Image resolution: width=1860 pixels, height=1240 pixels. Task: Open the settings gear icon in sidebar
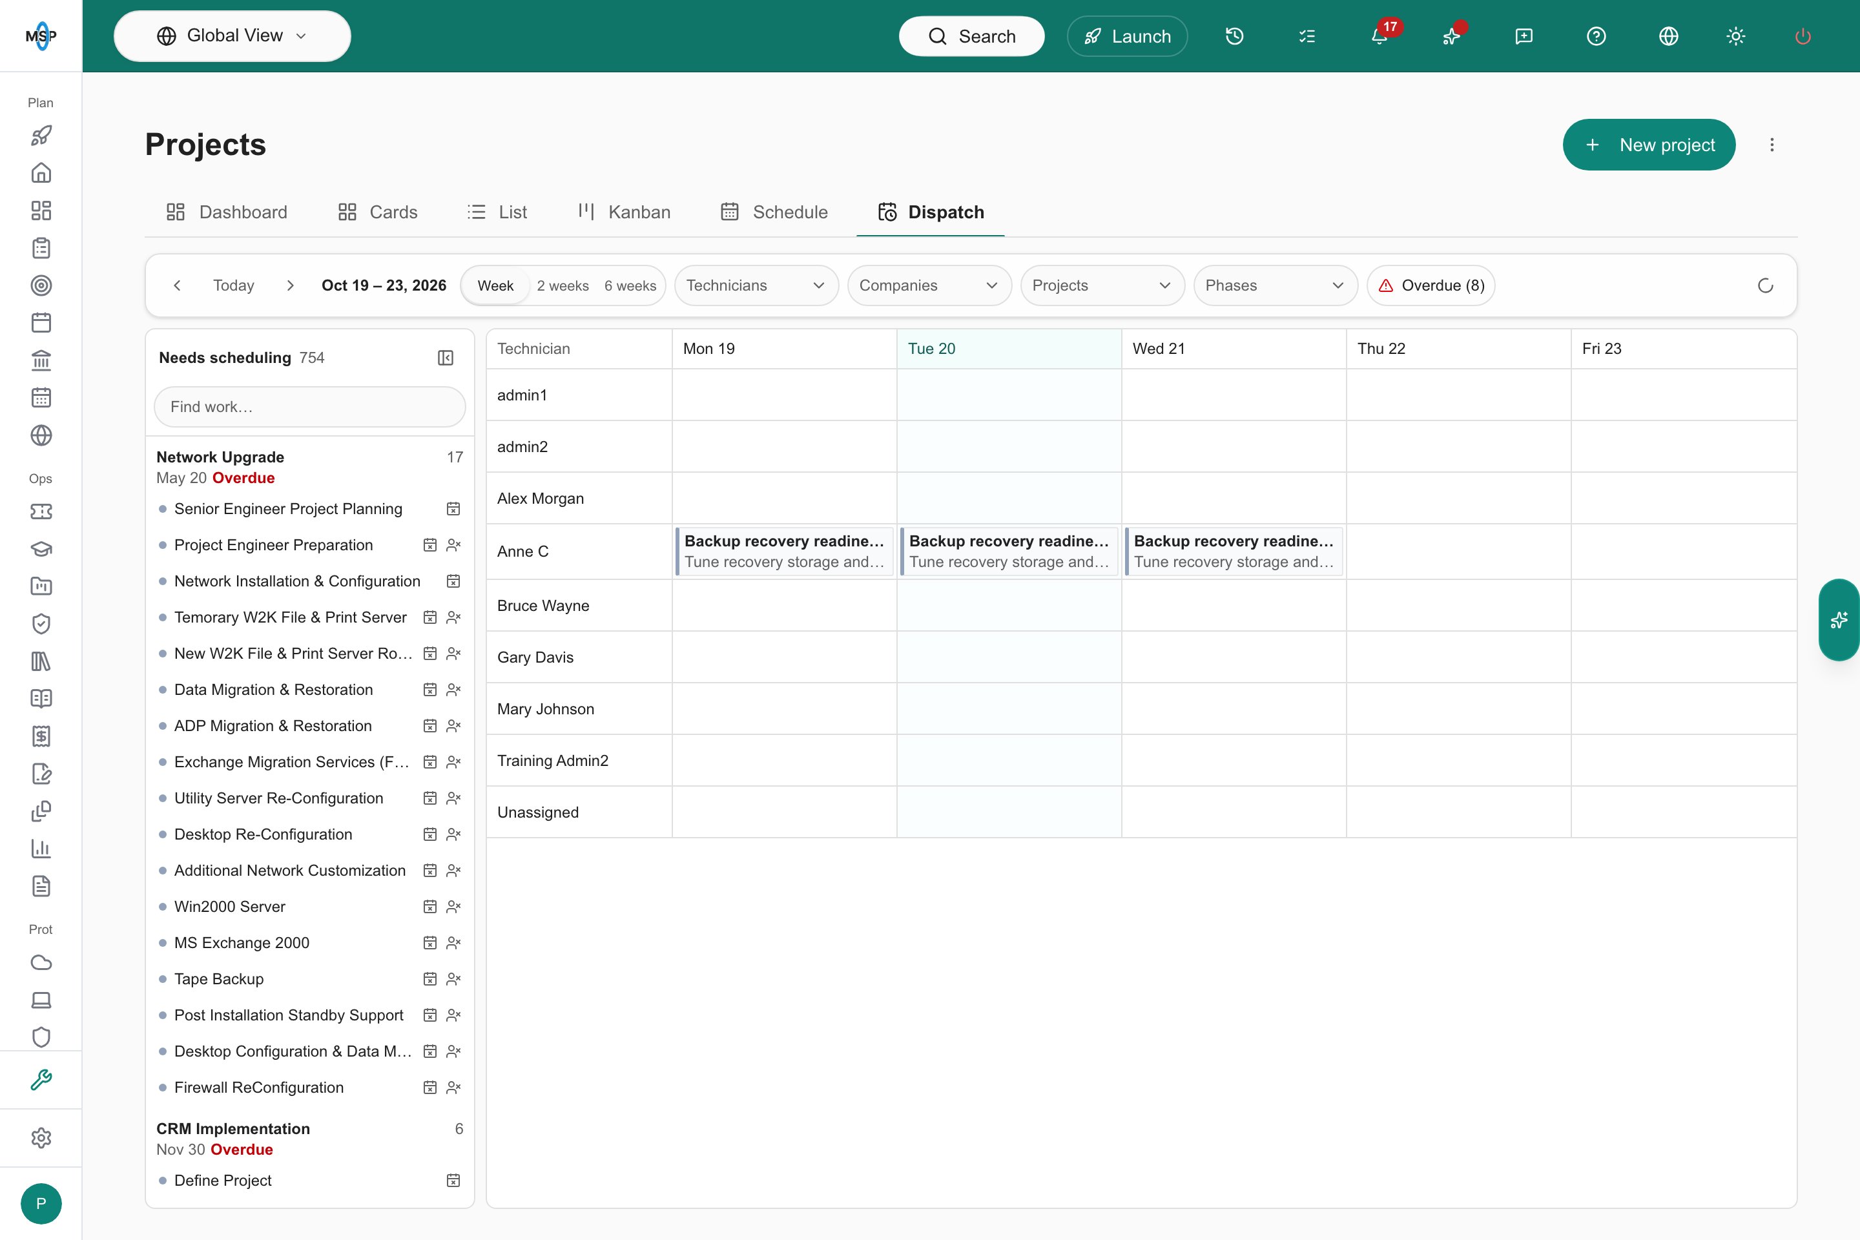tap(41, 1138)
